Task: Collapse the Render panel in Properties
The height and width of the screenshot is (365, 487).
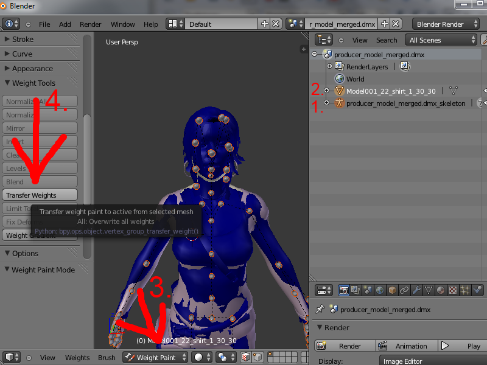Action: tap(320, 327)
